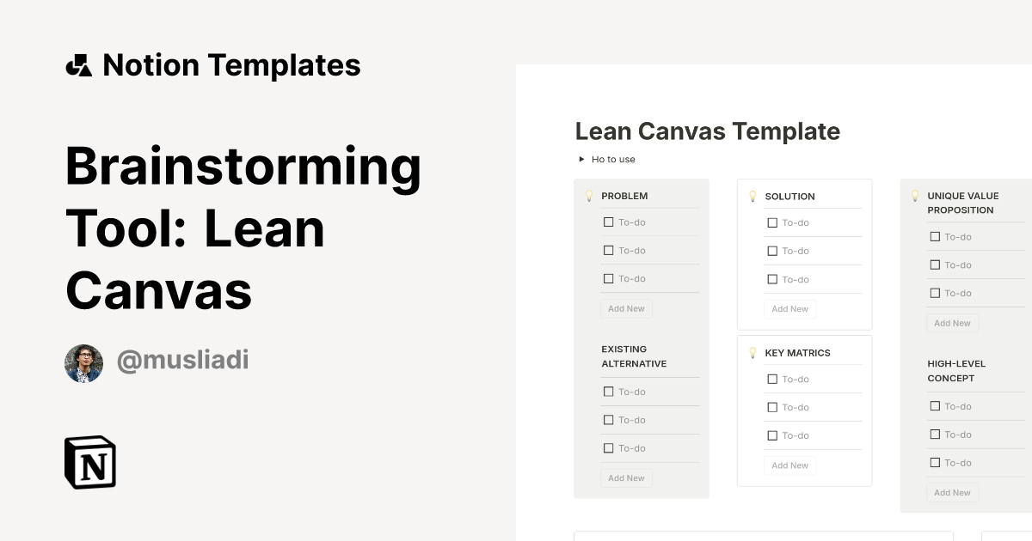Click the Lean Canvas Template title

pos(707,131)
